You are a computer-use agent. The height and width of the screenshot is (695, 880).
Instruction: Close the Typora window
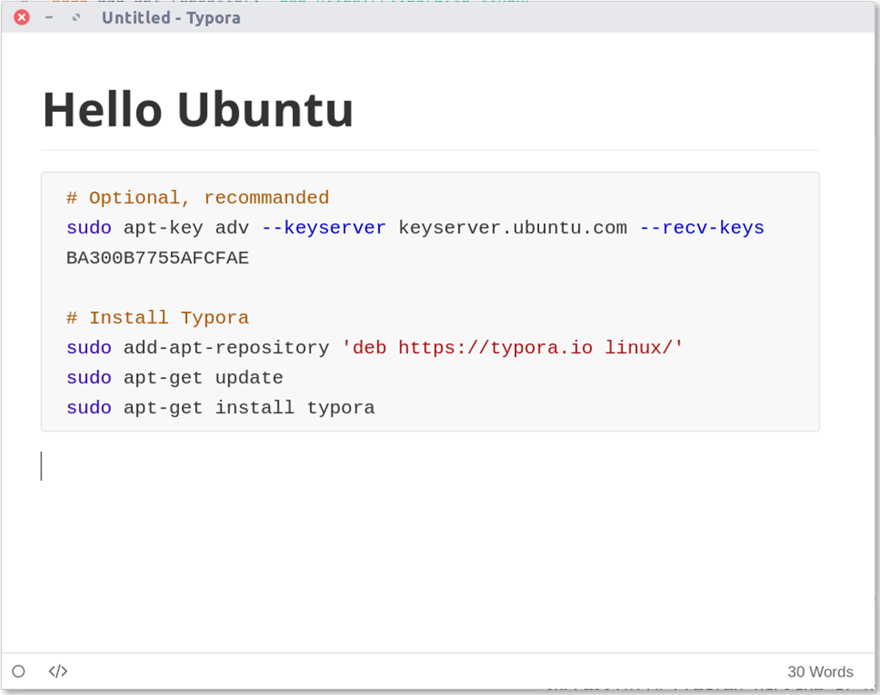click(22, 18)
